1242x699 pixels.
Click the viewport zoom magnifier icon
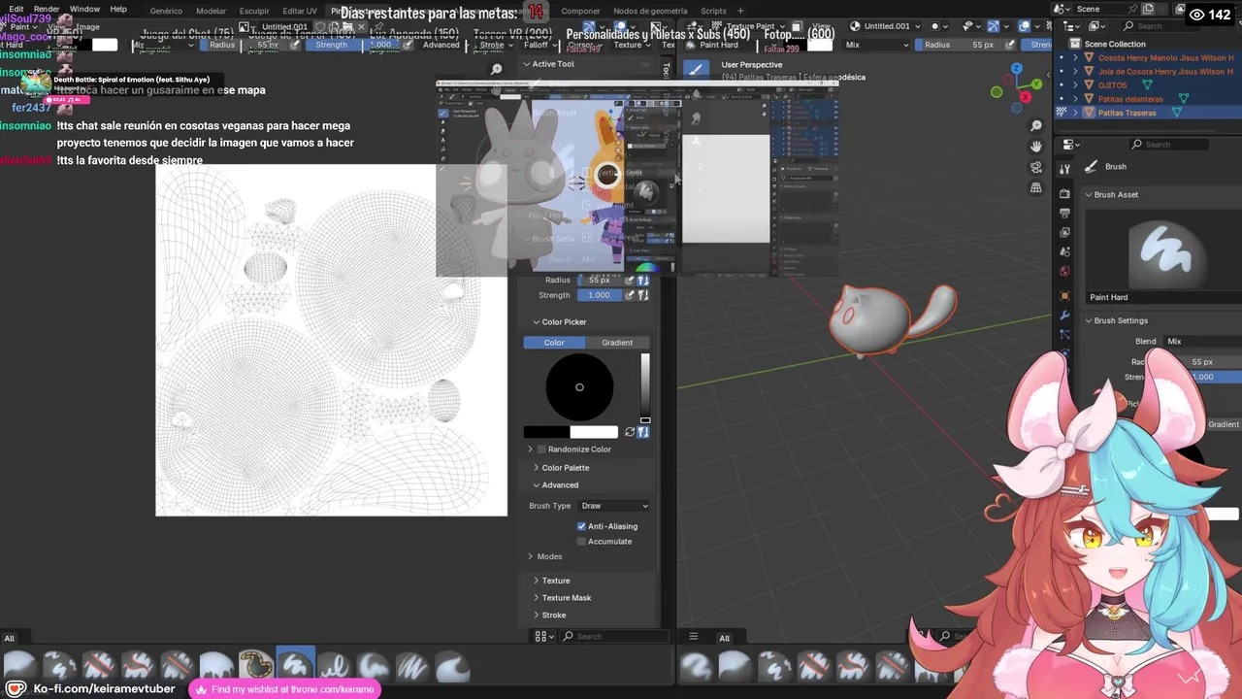(1036, 126)
